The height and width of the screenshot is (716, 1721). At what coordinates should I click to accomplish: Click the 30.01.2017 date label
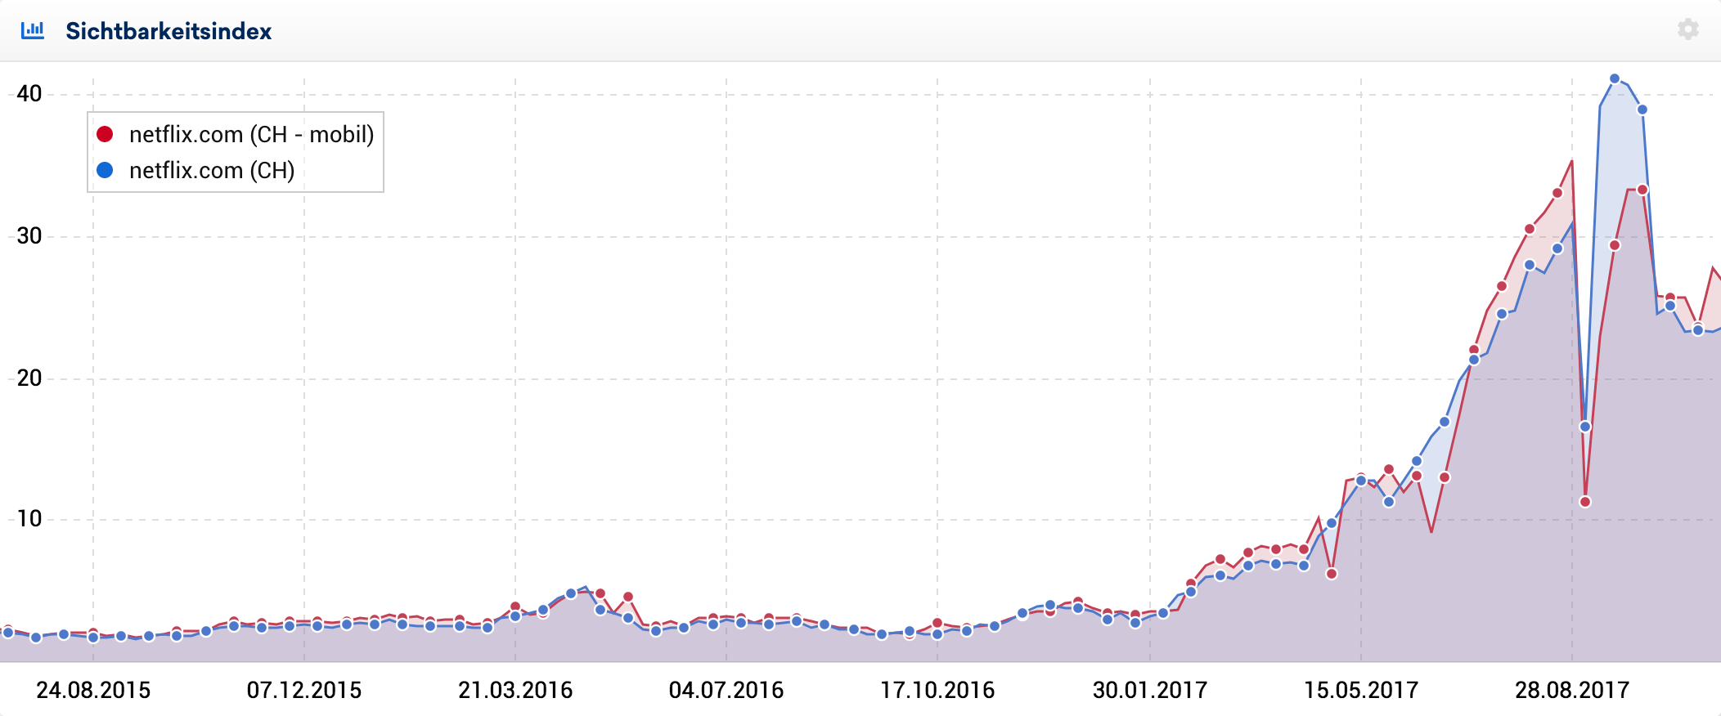pos(1150,691)
